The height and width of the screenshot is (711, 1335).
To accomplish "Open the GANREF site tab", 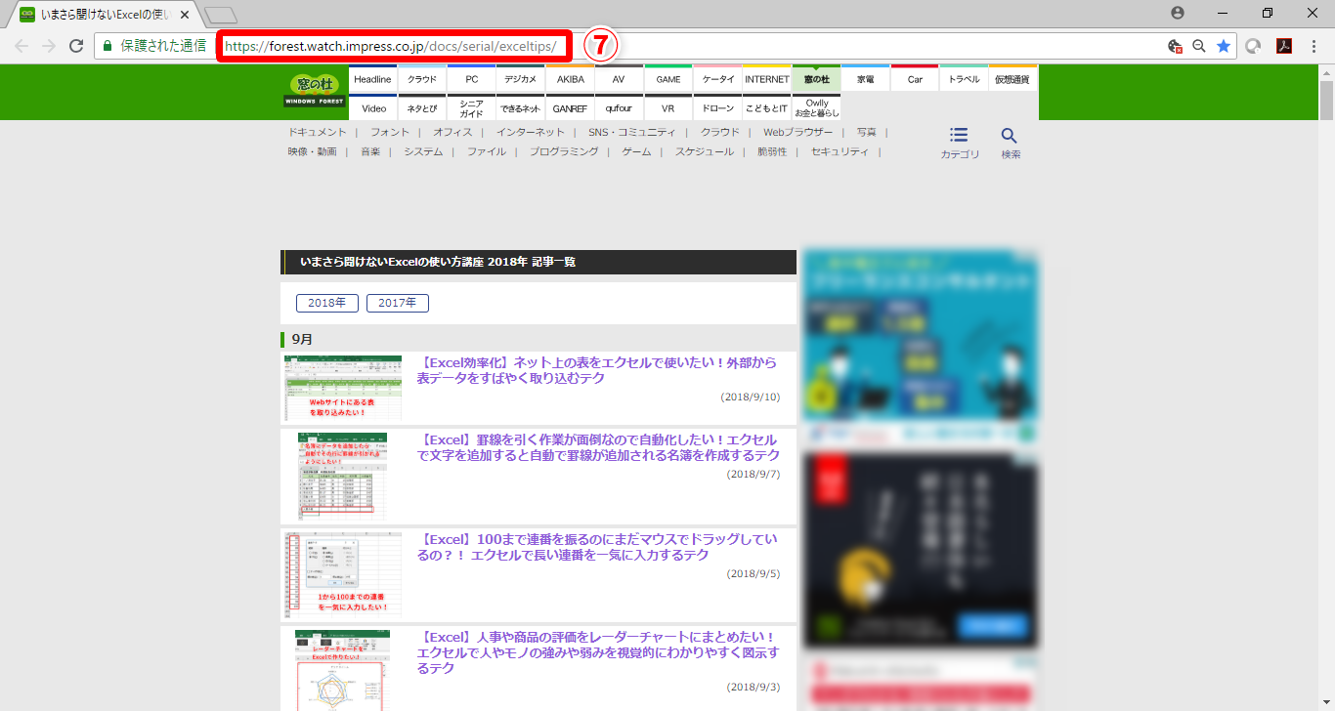I will (571, 108).
